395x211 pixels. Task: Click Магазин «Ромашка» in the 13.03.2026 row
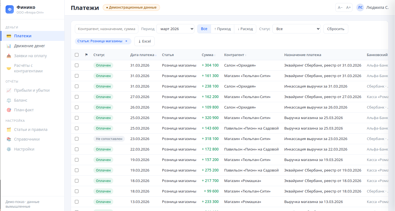243,202
